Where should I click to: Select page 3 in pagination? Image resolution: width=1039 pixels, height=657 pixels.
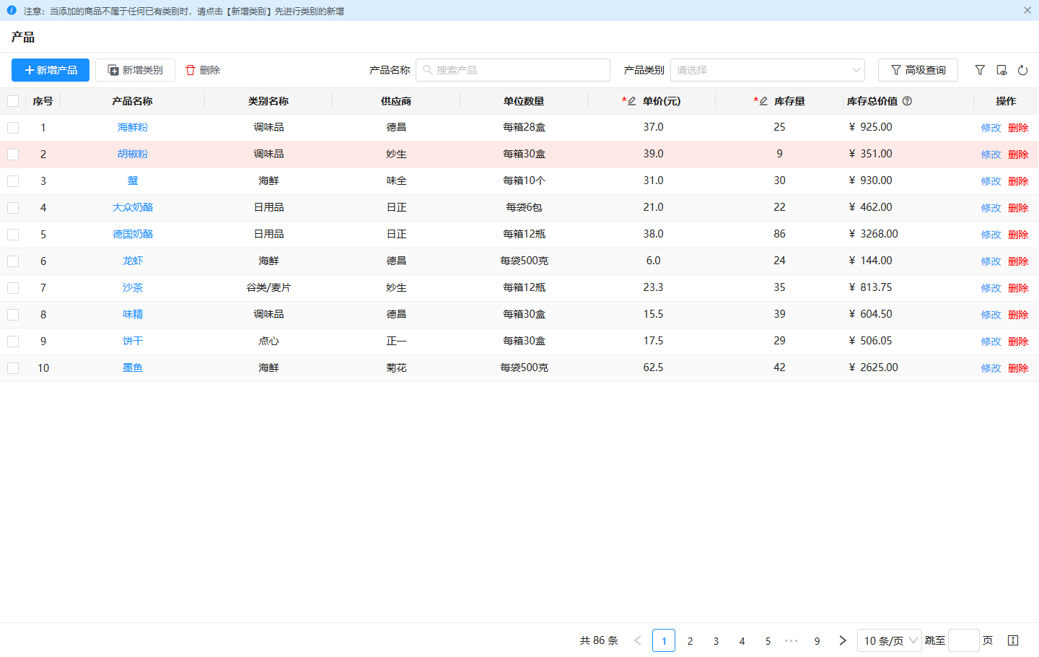(x=716, y=640)
